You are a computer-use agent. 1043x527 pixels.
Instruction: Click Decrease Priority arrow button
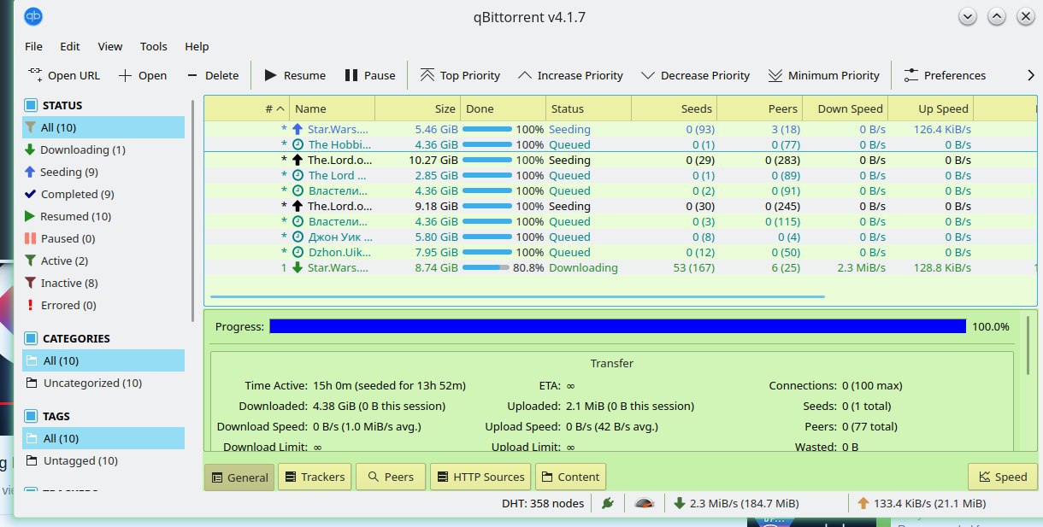pos(696,75)
